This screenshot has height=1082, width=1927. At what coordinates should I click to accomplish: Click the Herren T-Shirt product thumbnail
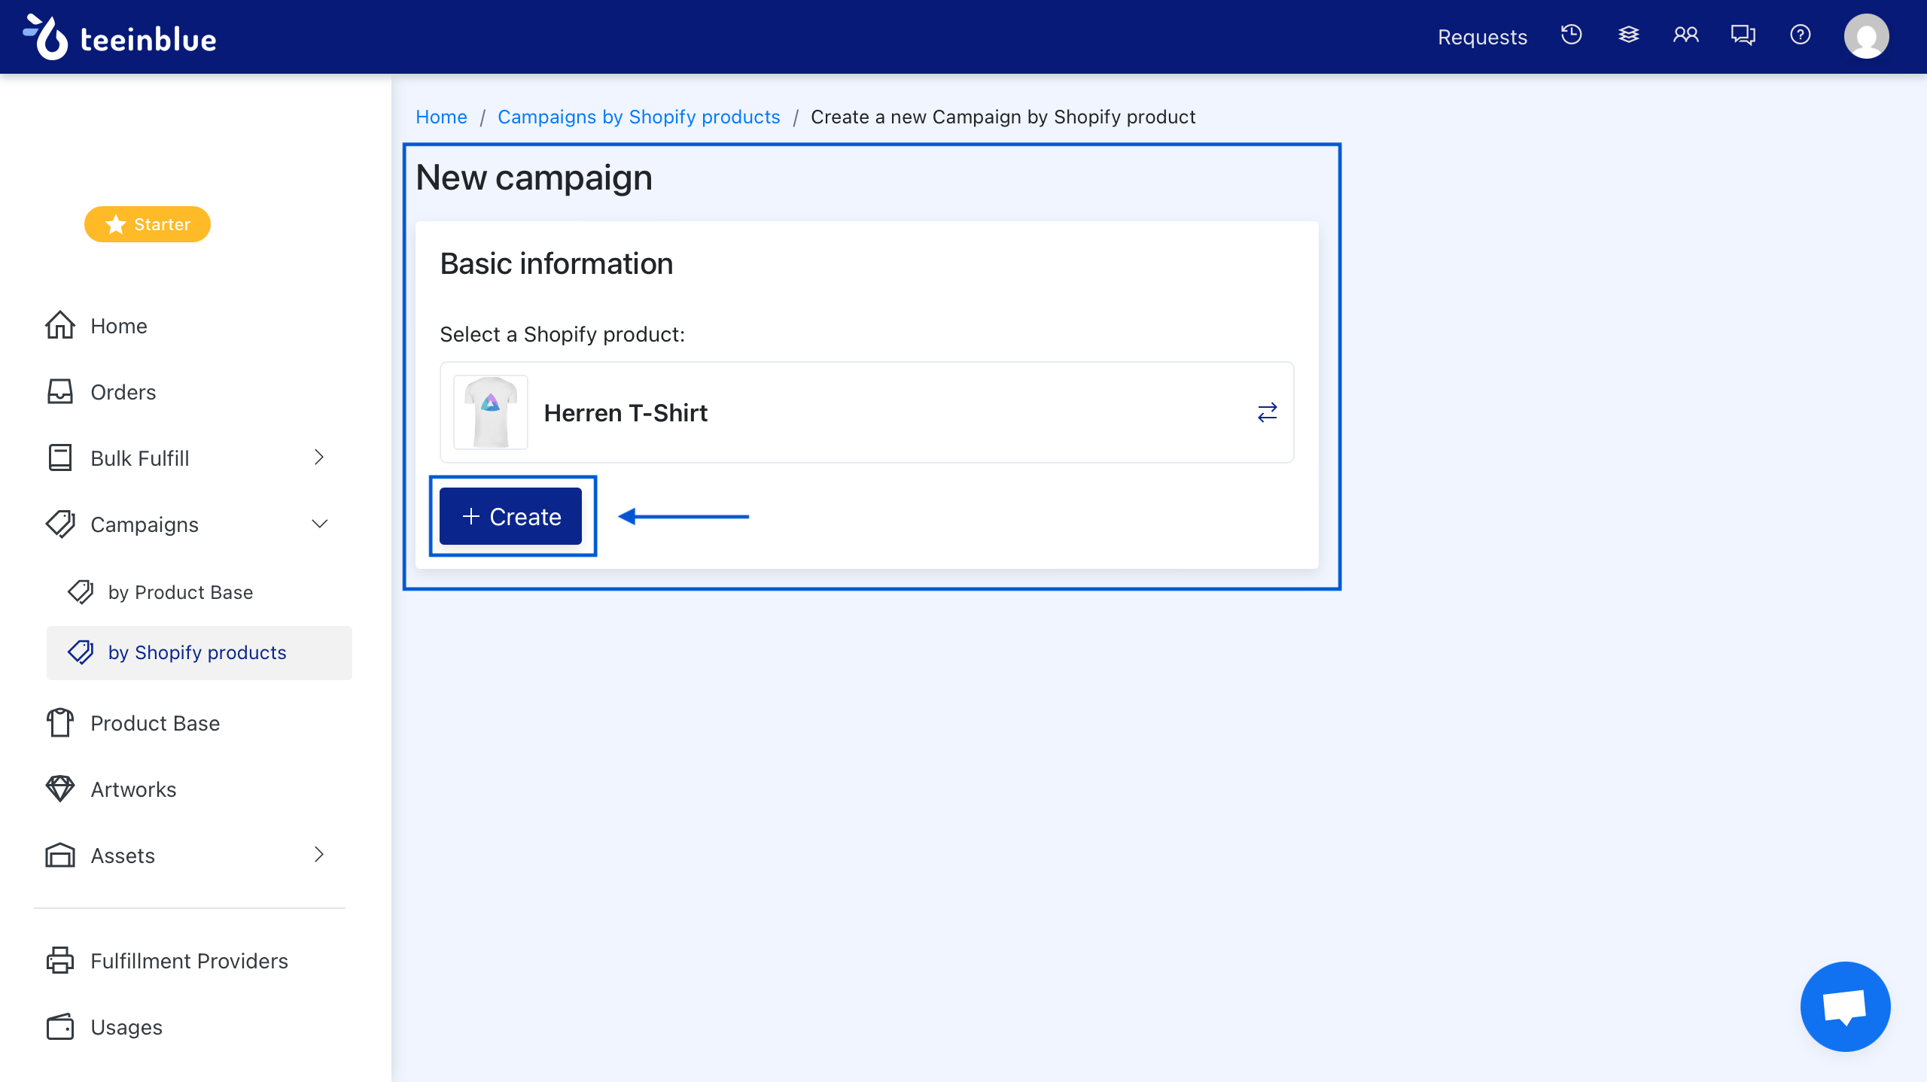[491, 412]
